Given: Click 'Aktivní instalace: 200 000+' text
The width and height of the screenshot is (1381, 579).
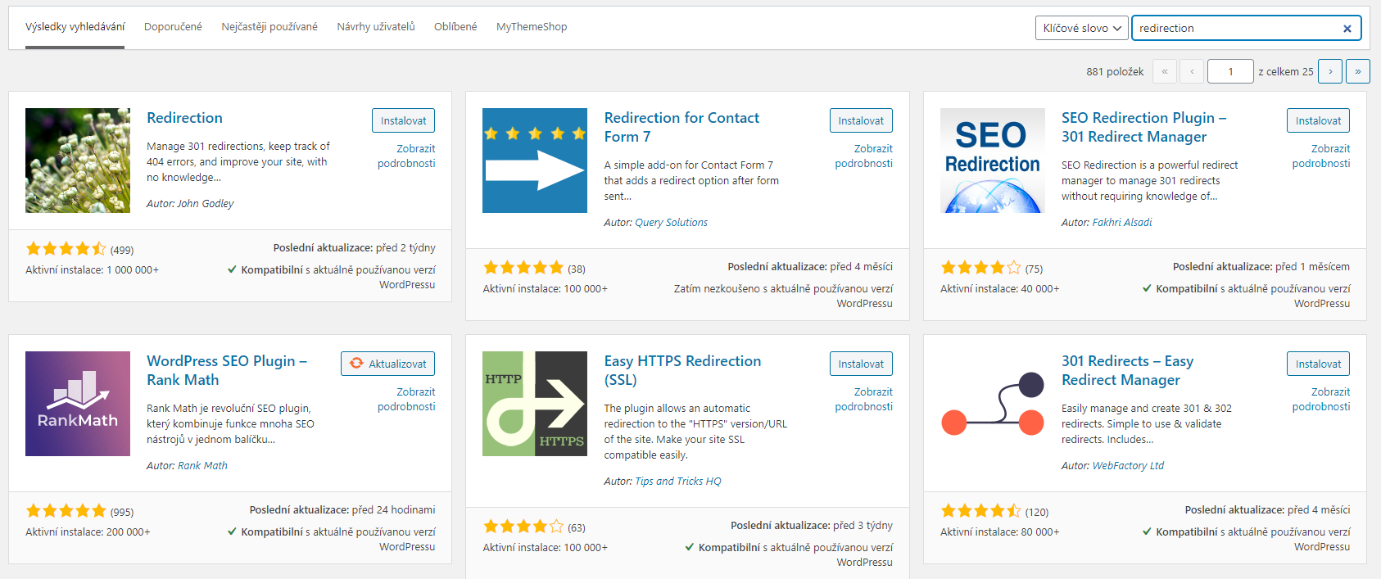Looking at the screenshot, I should click(88, 532).
